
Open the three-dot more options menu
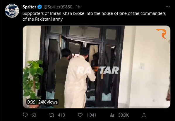pos(168,7)
